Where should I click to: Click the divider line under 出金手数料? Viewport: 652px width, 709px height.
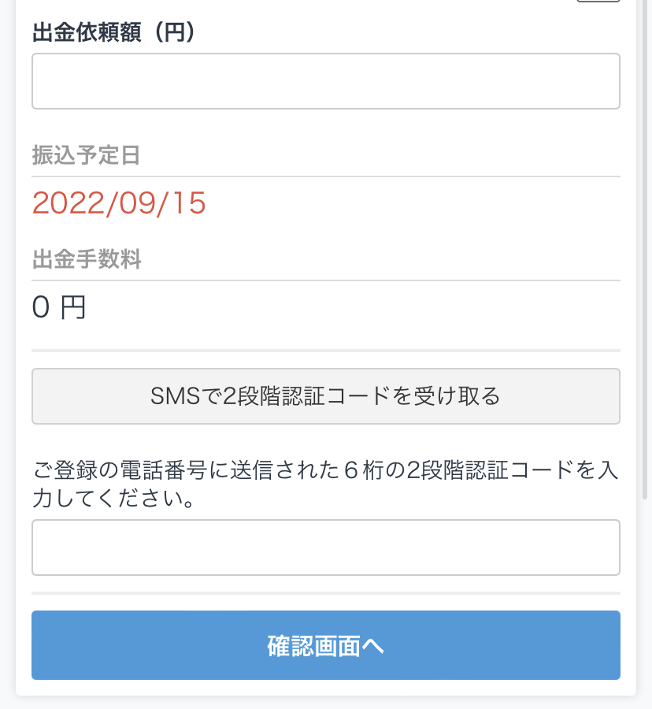(326, 280)
